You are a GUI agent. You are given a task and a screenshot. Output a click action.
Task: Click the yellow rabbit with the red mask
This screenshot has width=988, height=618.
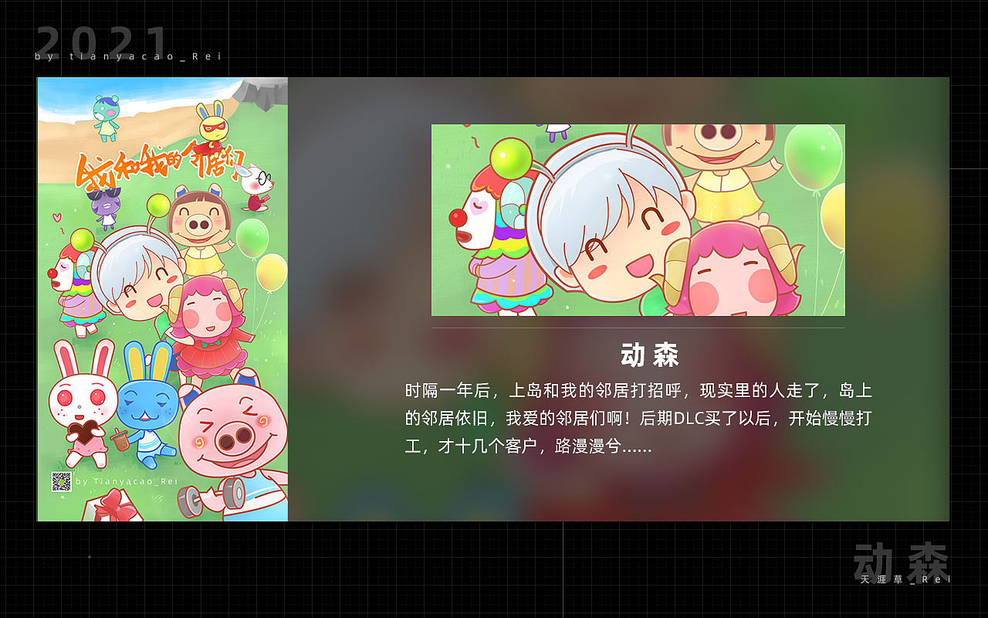[210, 126]
